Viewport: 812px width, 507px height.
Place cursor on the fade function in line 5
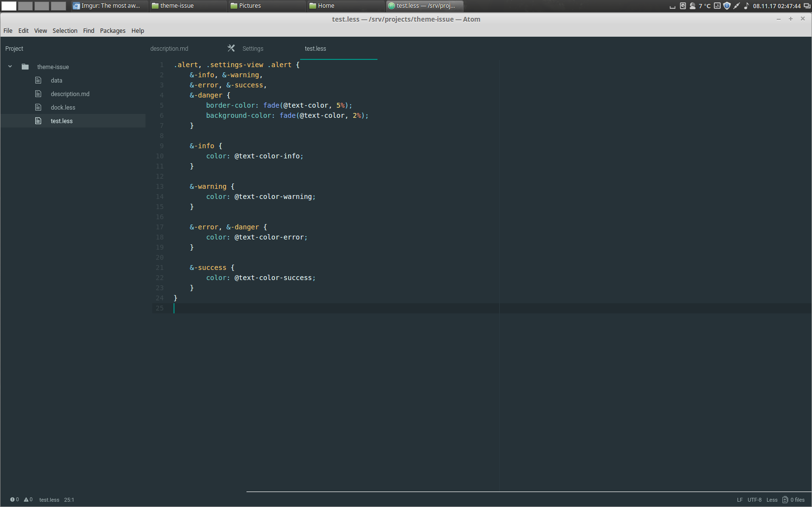(x=271, y=105)
